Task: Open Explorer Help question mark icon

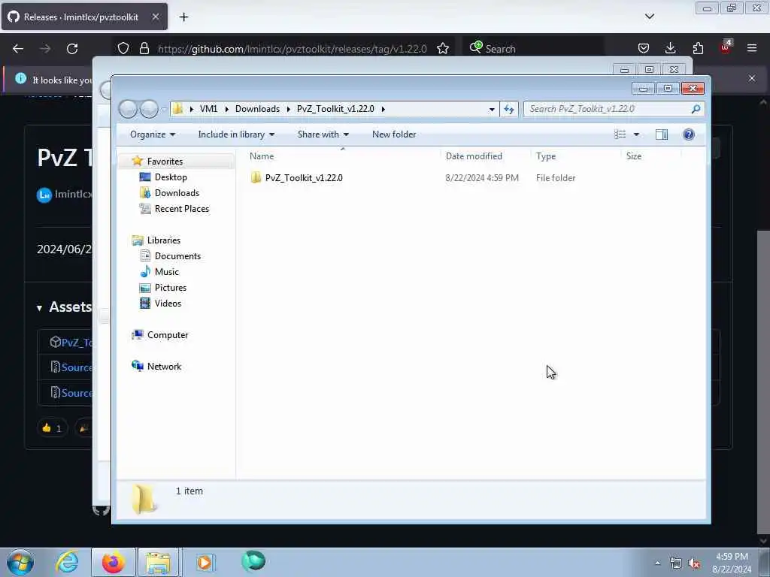Action: [689, 134]
